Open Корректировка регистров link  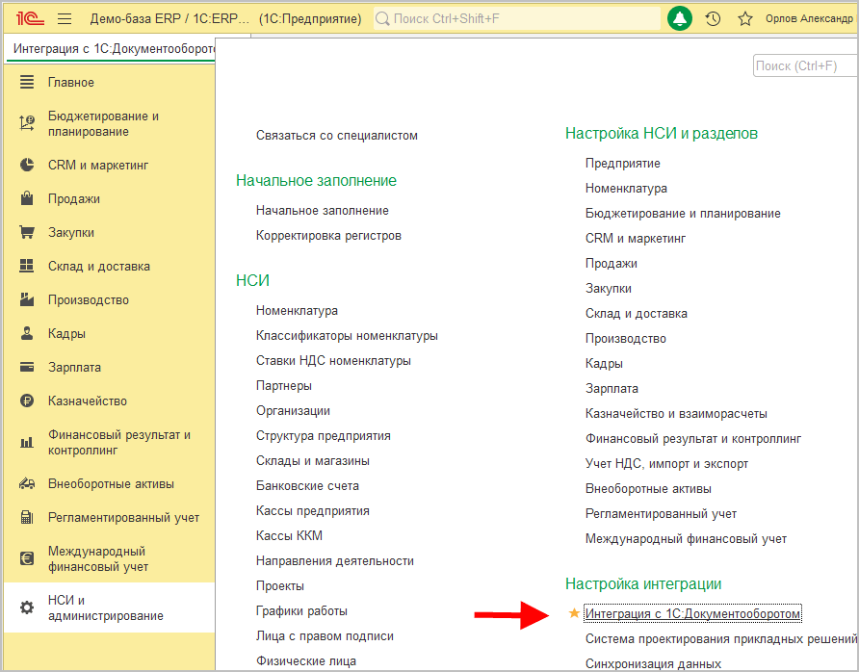[328, 236]
